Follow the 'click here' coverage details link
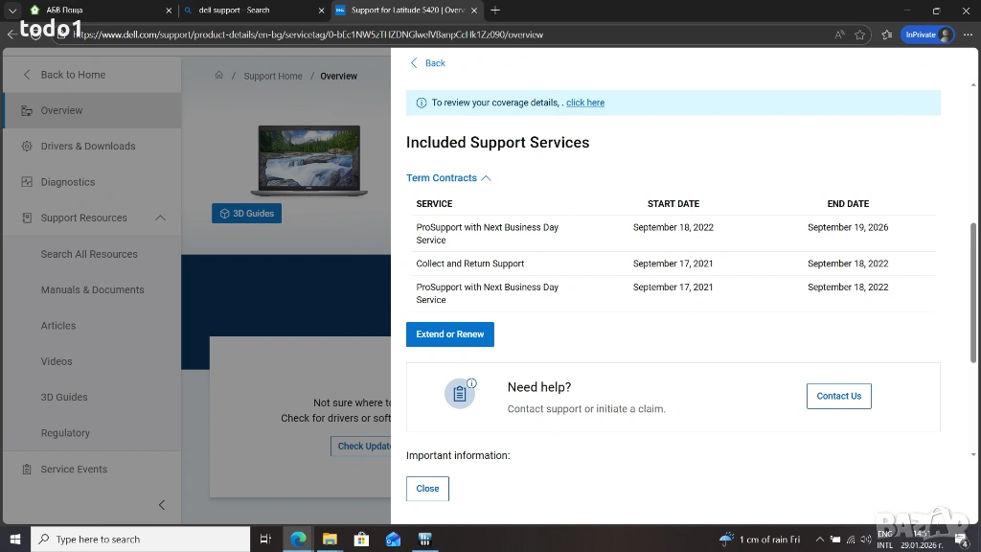Viewport: 981px width, 552px height. click(585, 103)
